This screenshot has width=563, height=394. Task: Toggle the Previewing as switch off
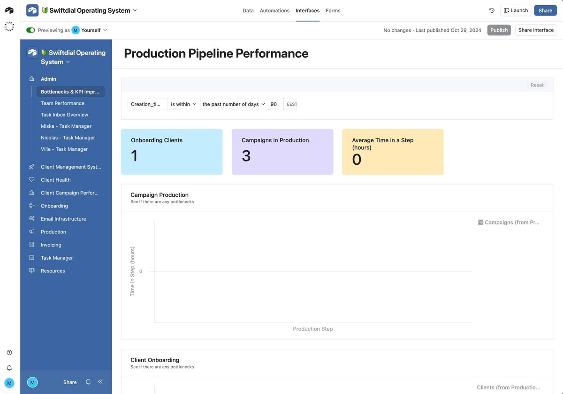tap(30, 30)
